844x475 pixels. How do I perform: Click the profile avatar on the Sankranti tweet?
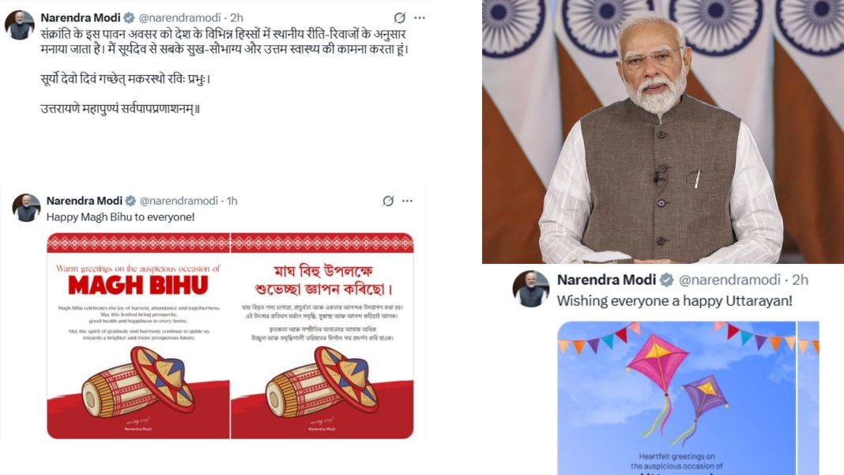[20, 25]
